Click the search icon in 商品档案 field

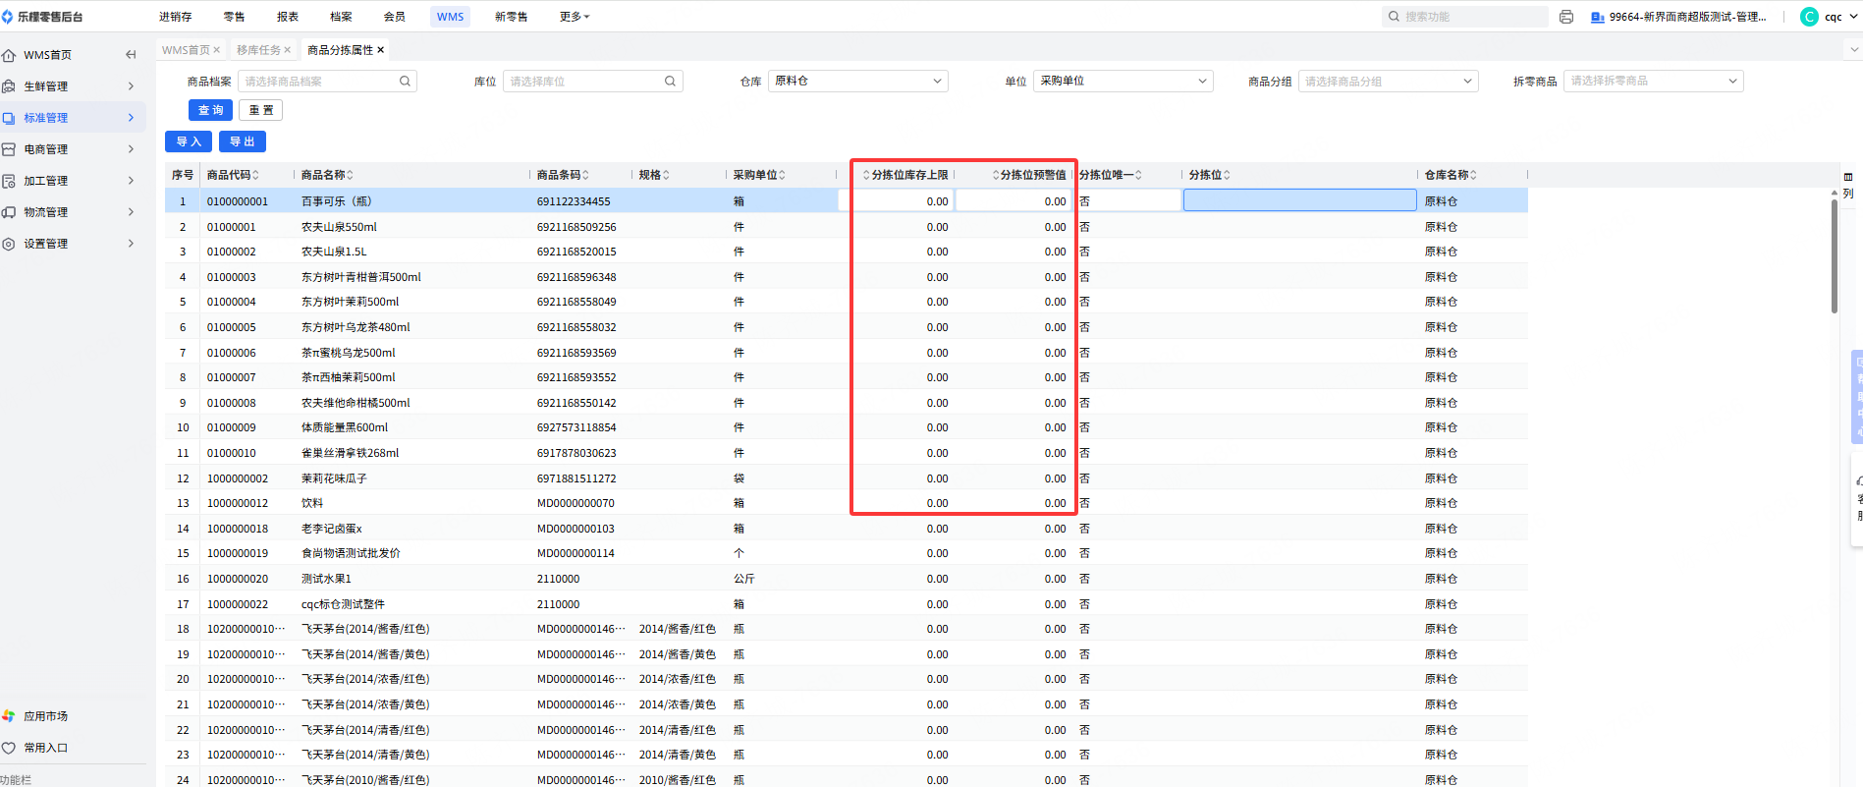click(x=405, y=82)
